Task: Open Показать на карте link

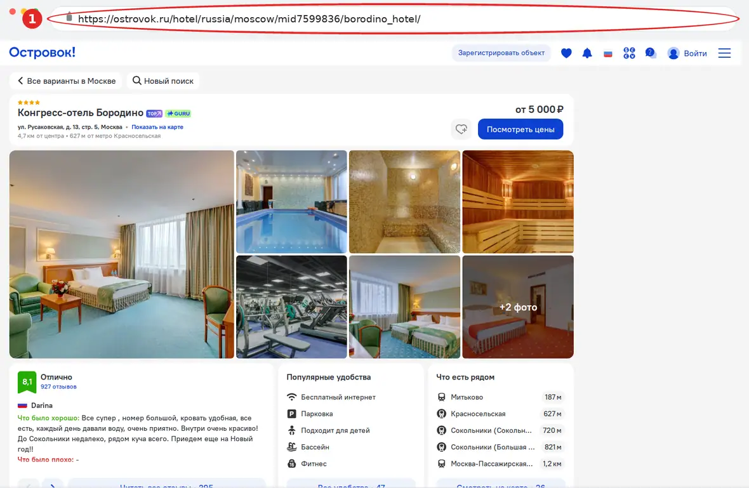Action: (x=157, y=127)
